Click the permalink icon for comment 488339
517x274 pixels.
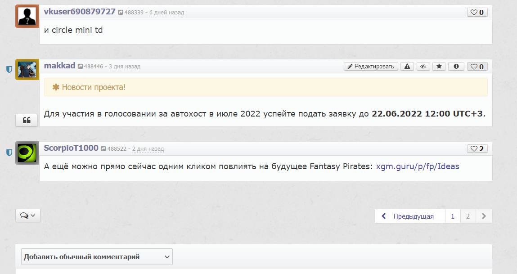tap(121, 13)
